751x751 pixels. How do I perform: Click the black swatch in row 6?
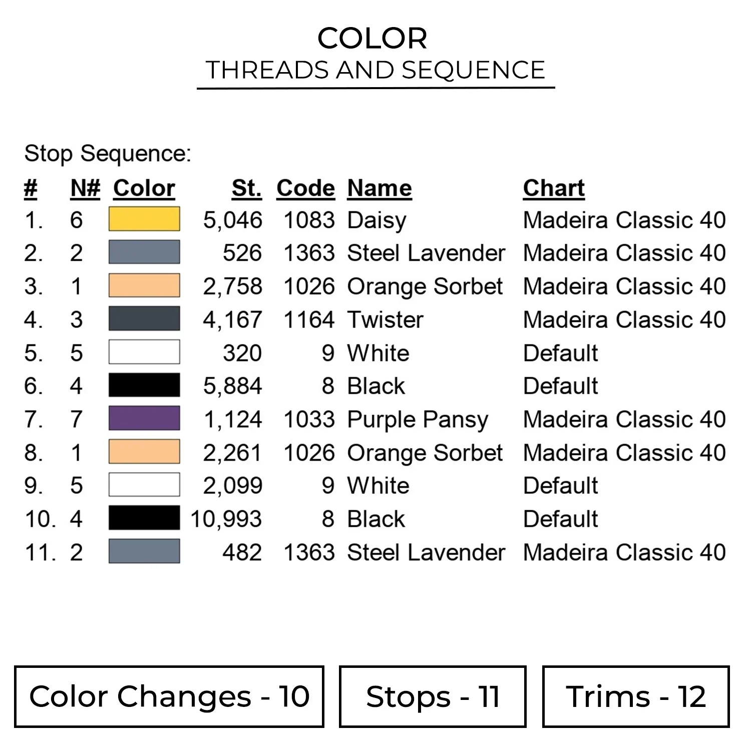(x=144, y=386)
